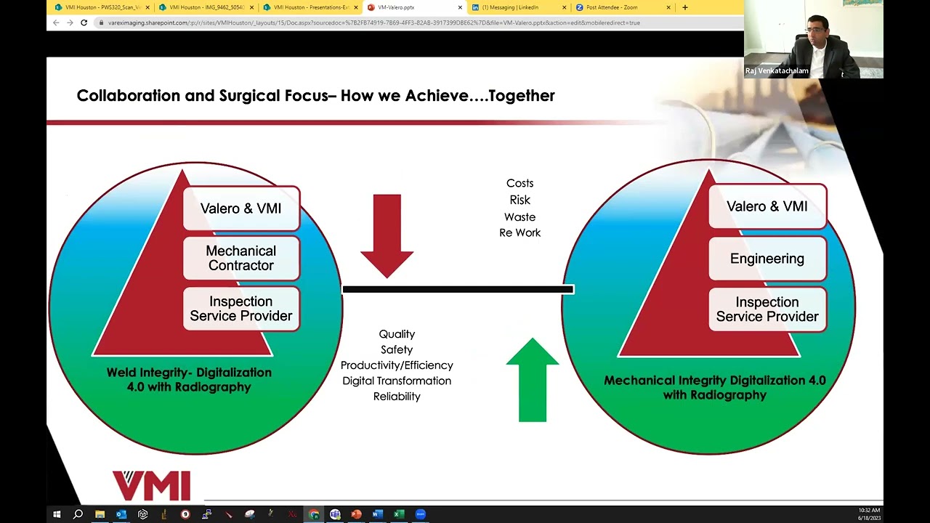The height and width of the screenshot is (523, 930).
Task: Click the word 'Risk' on the slide
Action: [520, 200]
